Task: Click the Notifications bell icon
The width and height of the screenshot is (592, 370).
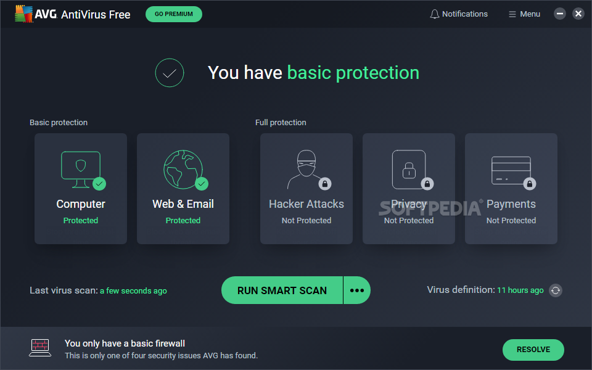Action: pyautogui.click(x=435, y=14)
